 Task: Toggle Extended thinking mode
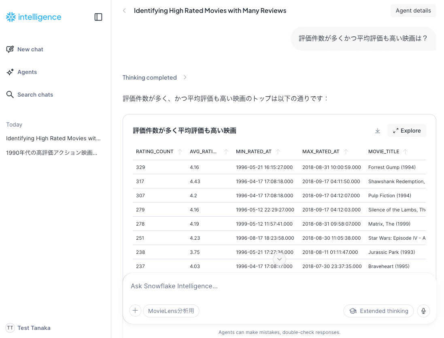378,311
